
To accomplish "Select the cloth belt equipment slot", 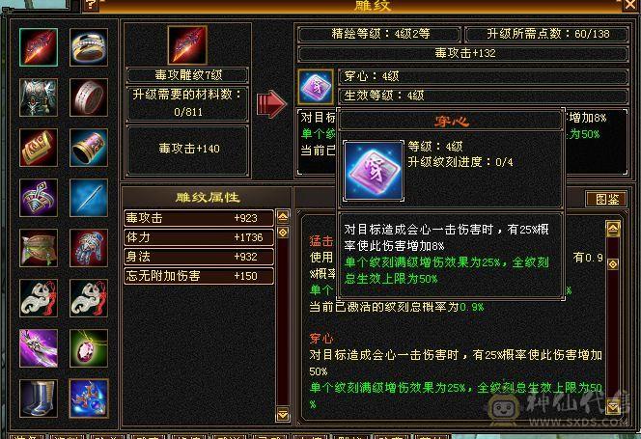I will 39,248.
